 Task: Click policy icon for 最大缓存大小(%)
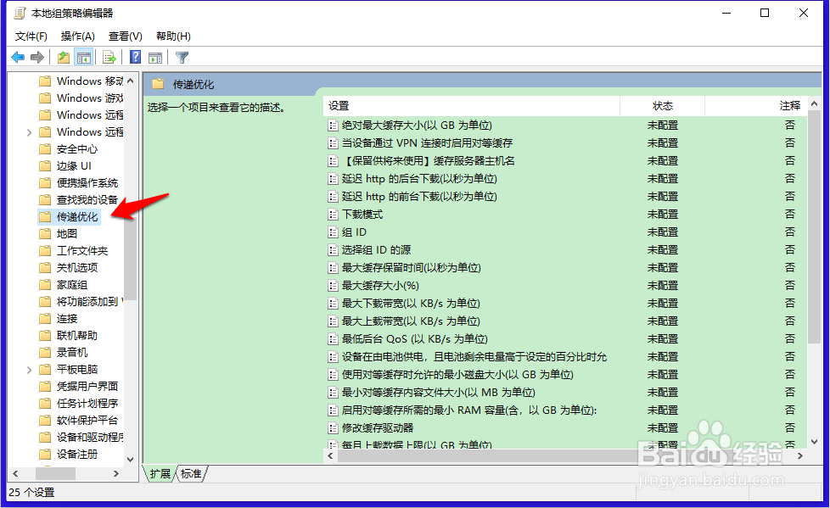coord(333,285)
